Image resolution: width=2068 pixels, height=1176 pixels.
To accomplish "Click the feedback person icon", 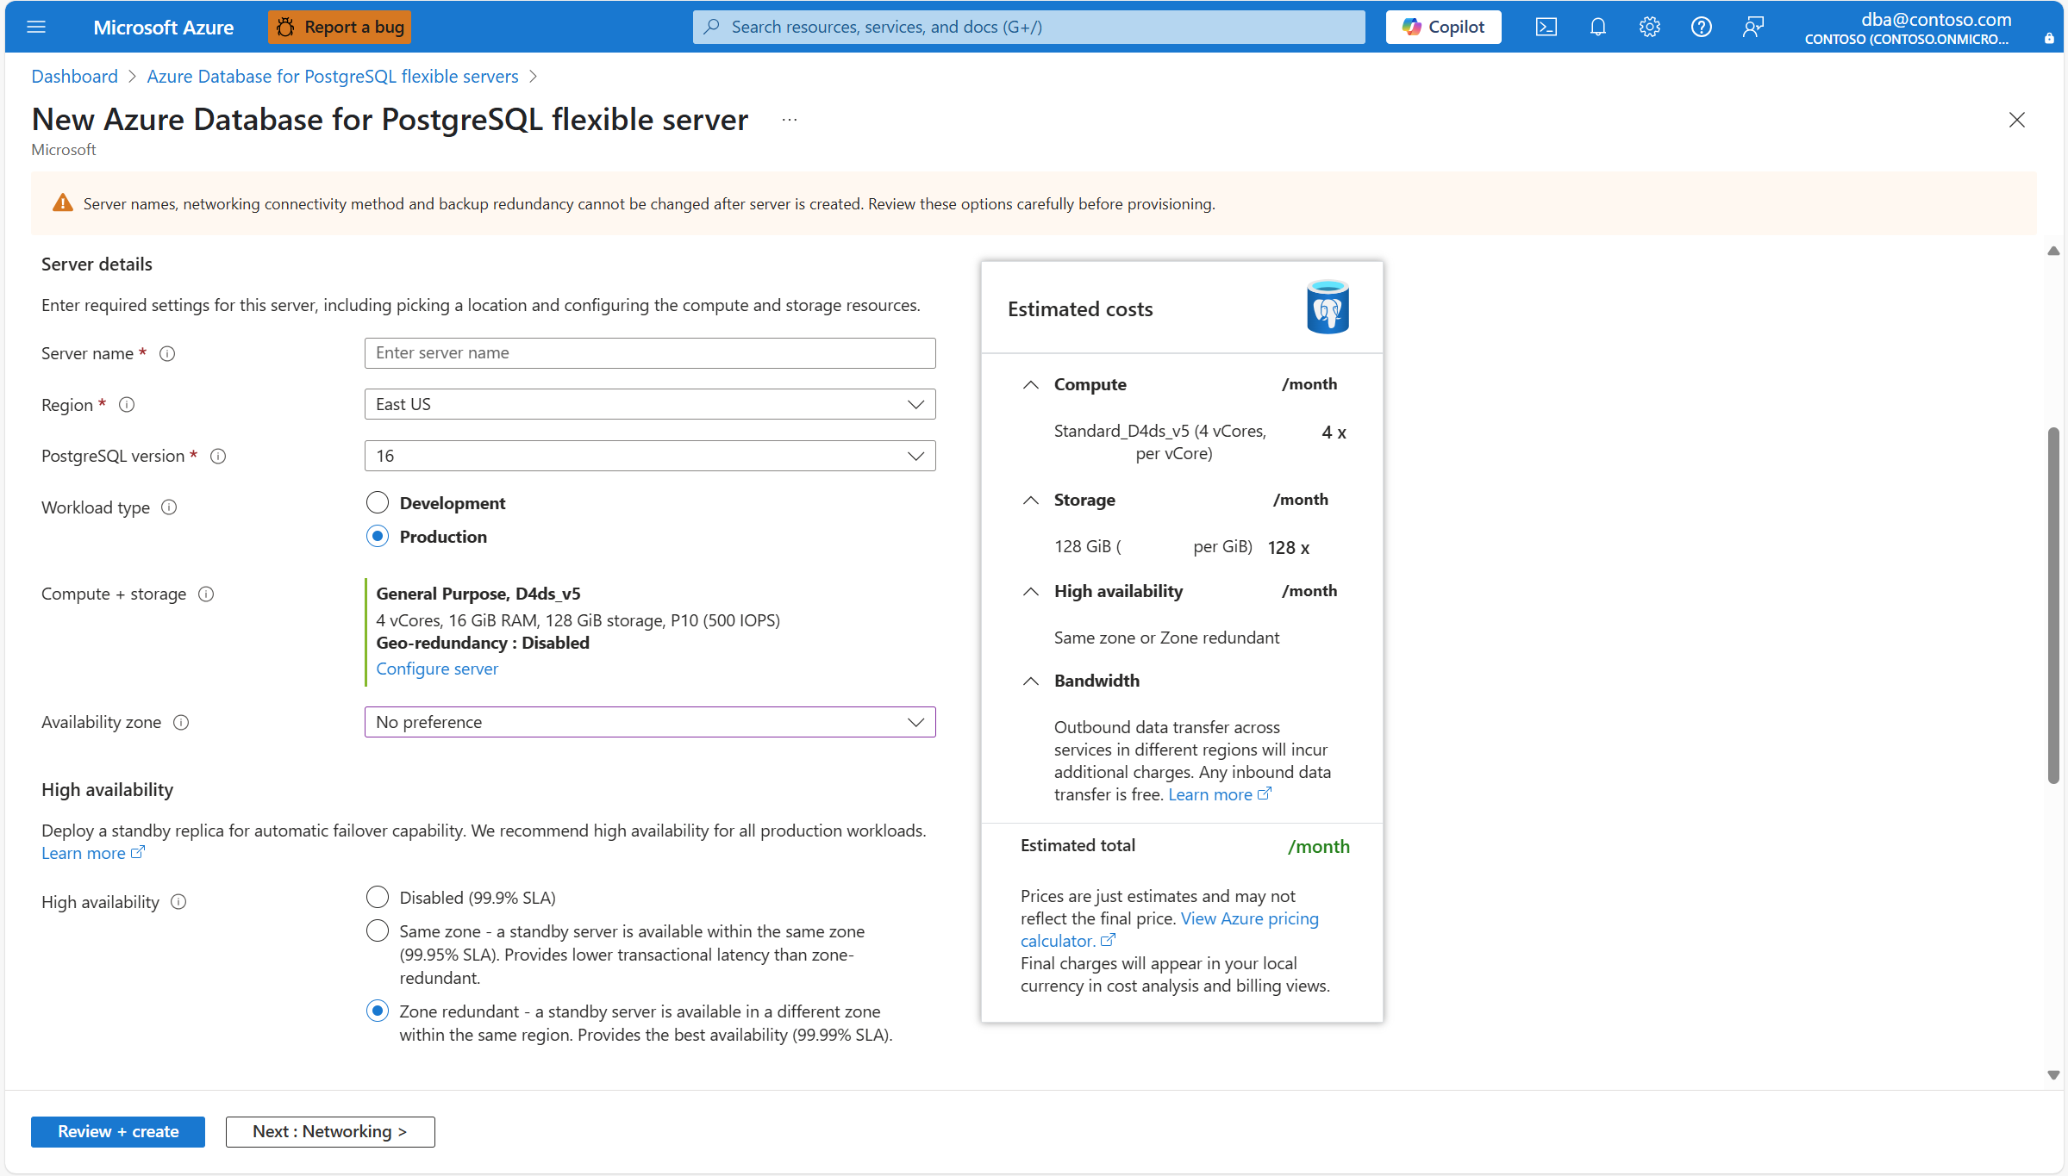I will (1752, 27).
